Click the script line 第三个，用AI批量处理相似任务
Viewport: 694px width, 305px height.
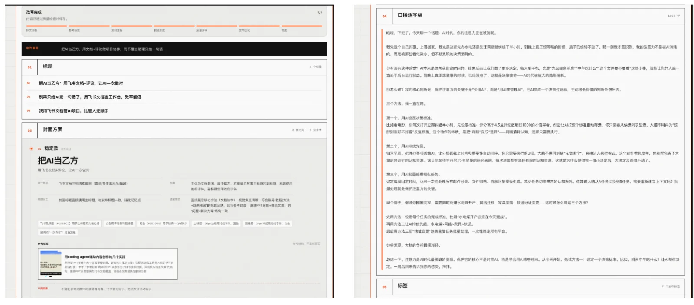[x=413, y=175]
